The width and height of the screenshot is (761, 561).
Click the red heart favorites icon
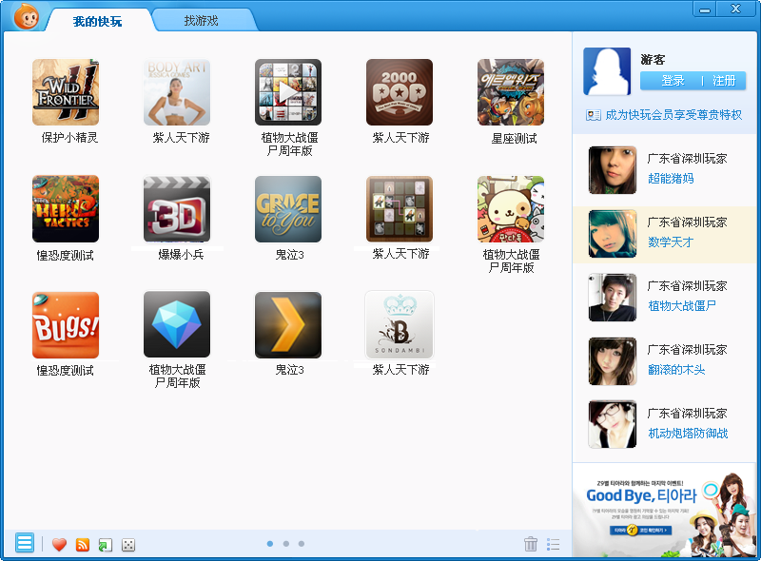59,545
